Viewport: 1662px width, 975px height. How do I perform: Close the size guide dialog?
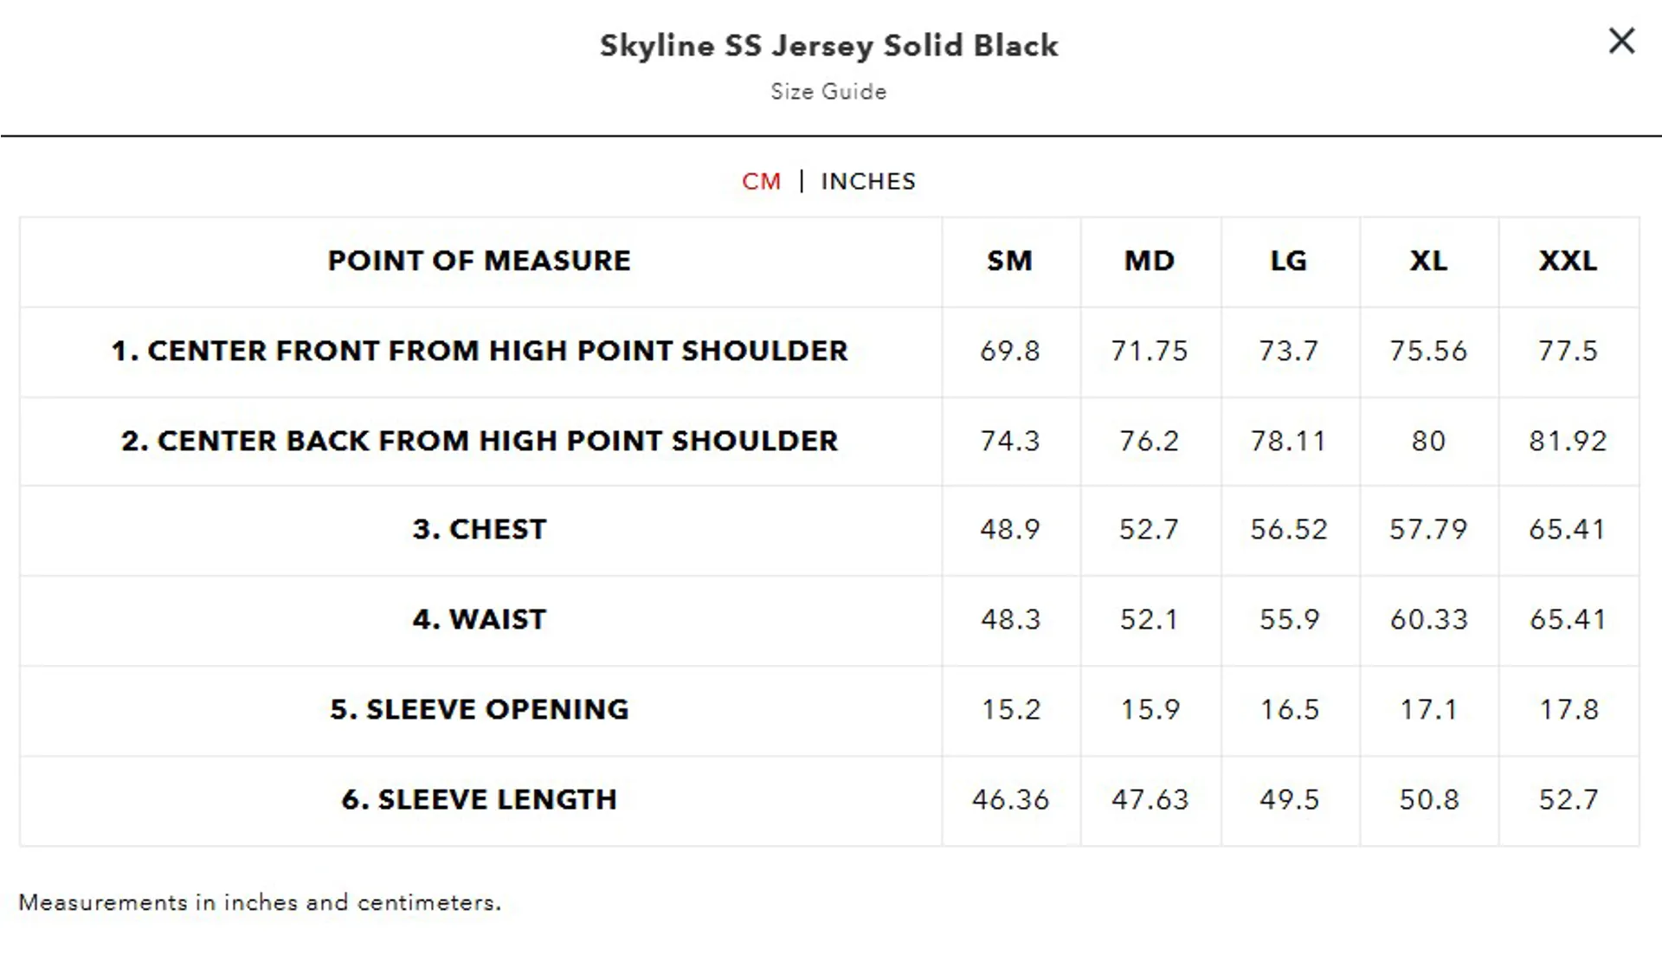pyautogui.click(x=1621, y=41)
